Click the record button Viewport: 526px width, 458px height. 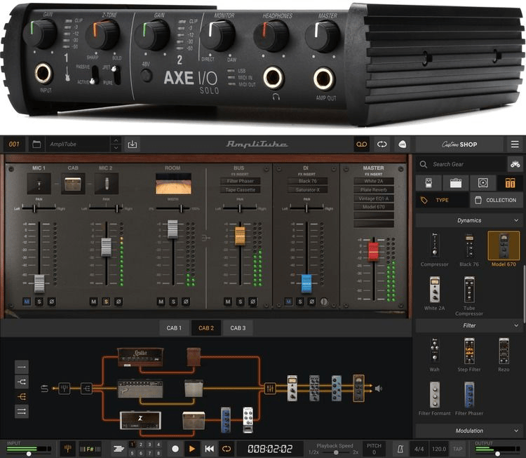click(175, 449)
